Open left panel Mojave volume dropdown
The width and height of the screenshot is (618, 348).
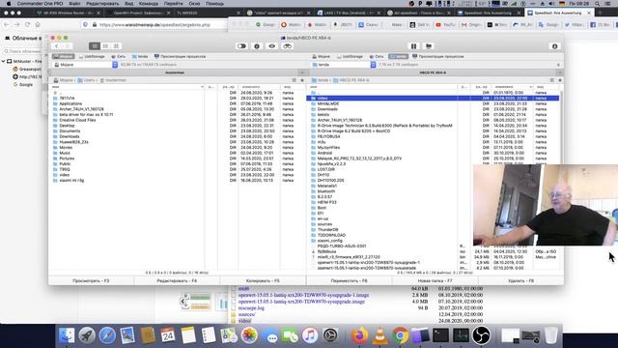point(85,65)
